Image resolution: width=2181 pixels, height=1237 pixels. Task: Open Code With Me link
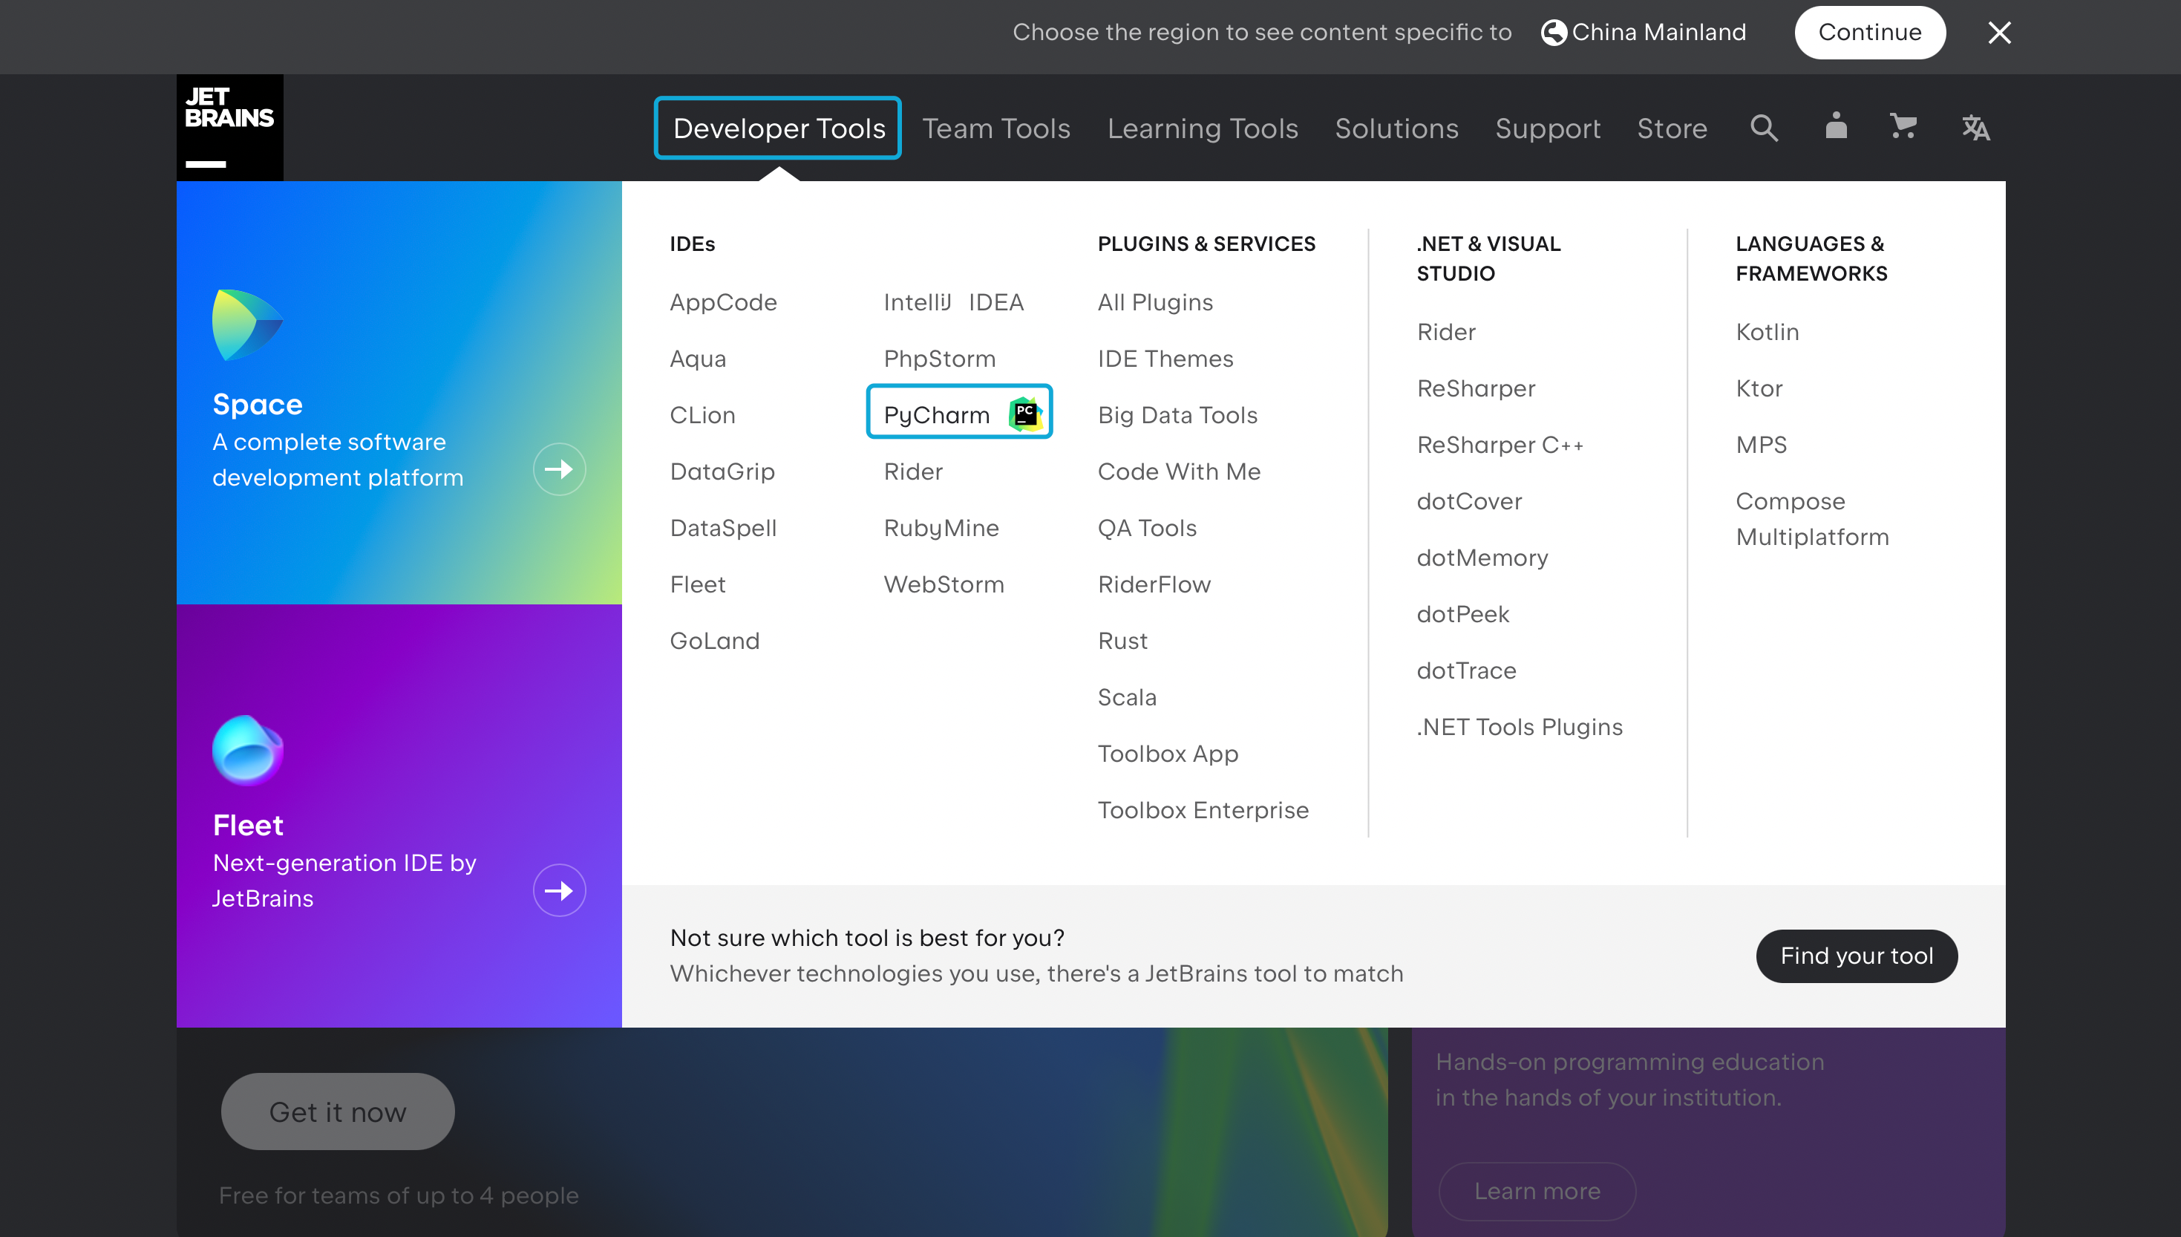[x=1179, y=471]
